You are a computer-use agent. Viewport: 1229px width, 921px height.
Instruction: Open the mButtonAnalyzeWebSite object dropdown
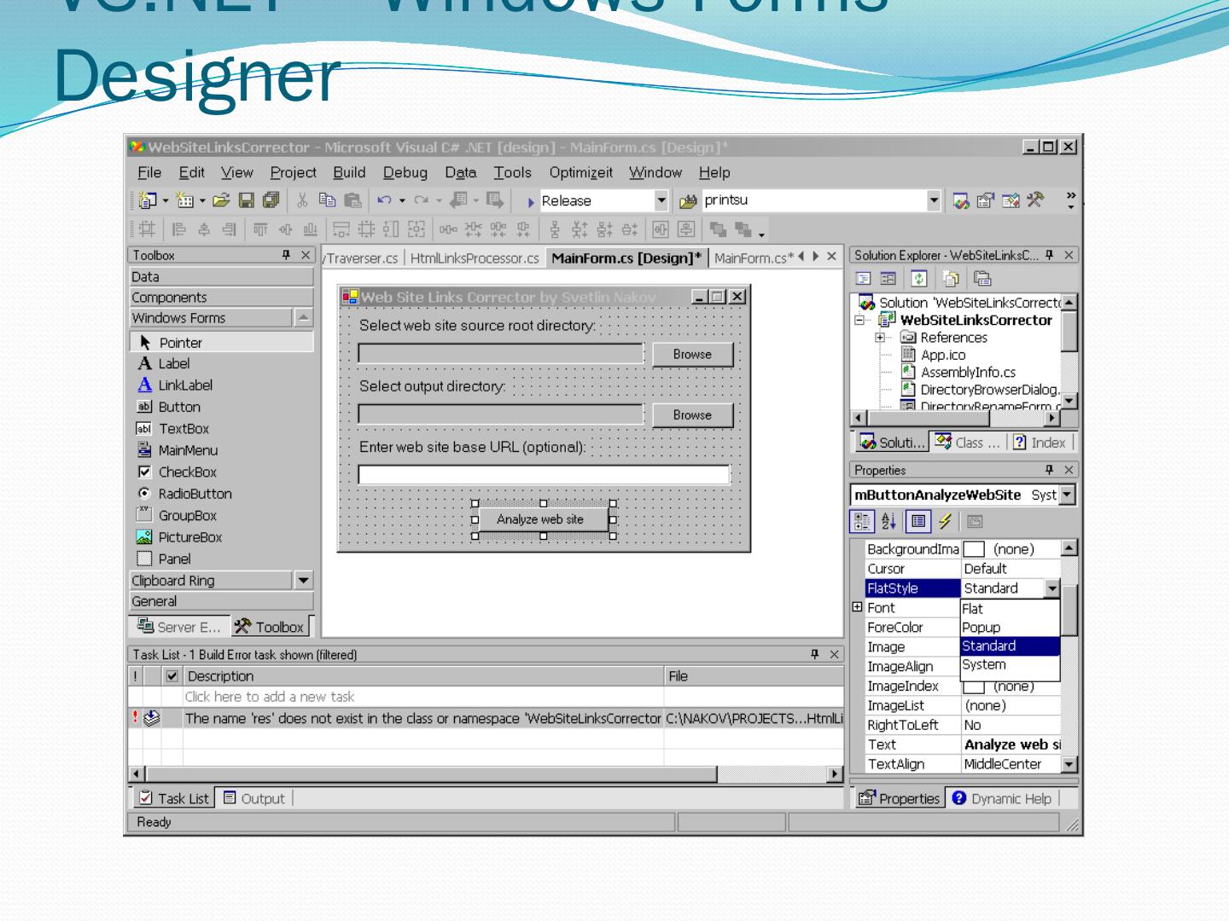click(1067, 495)
